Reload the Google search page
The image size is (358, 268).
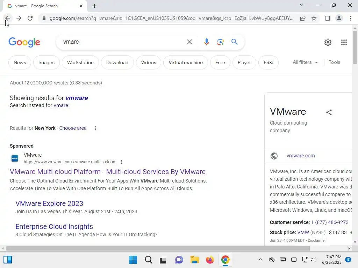pyautogui.click(x=30, y=18)
